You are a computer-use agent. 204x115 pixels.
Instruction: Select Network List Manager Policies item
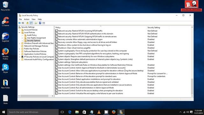[36, 46]
